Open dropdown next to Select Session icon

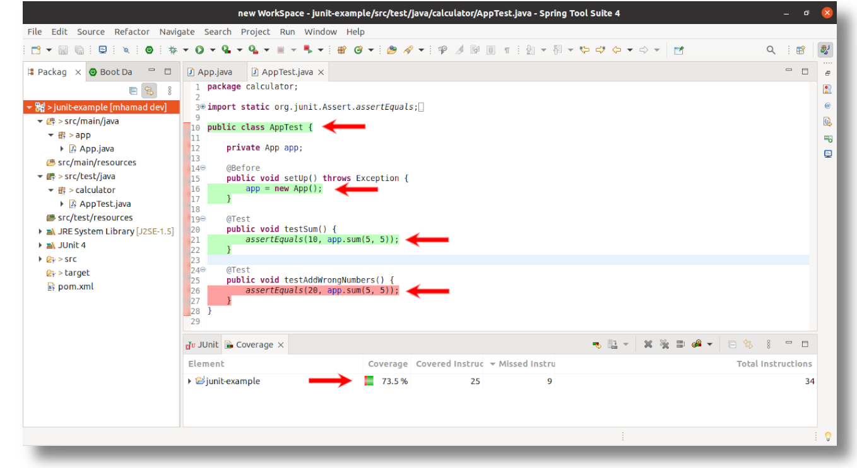[x=709, y=344]
